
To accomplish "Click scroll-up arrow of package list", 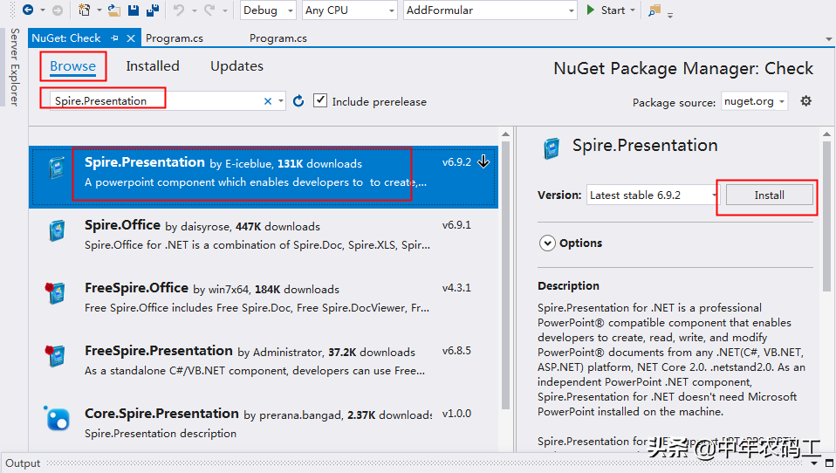I will pyautogui.click(x=505, y=134).
